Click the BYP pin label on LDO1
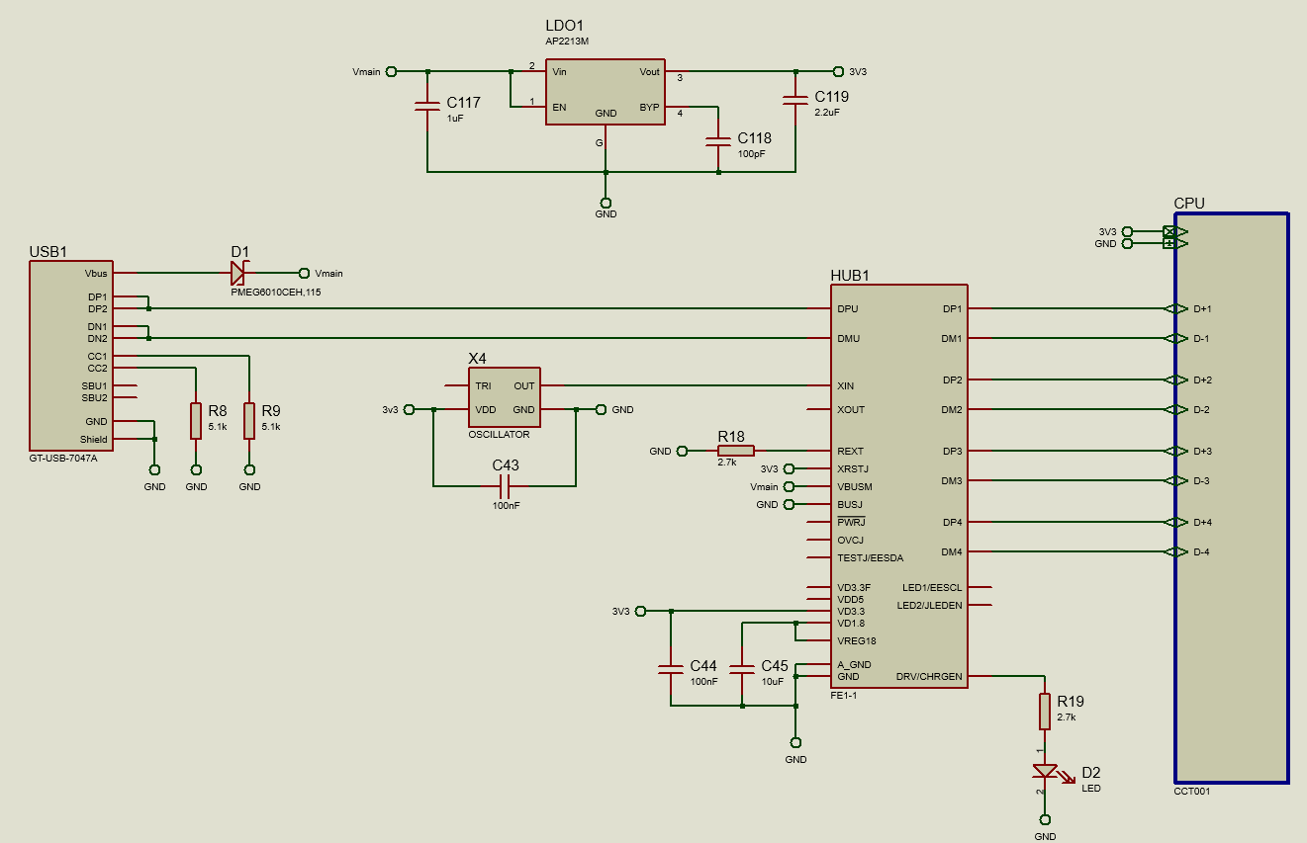The image size is (1307, 843). coord(649,108)
